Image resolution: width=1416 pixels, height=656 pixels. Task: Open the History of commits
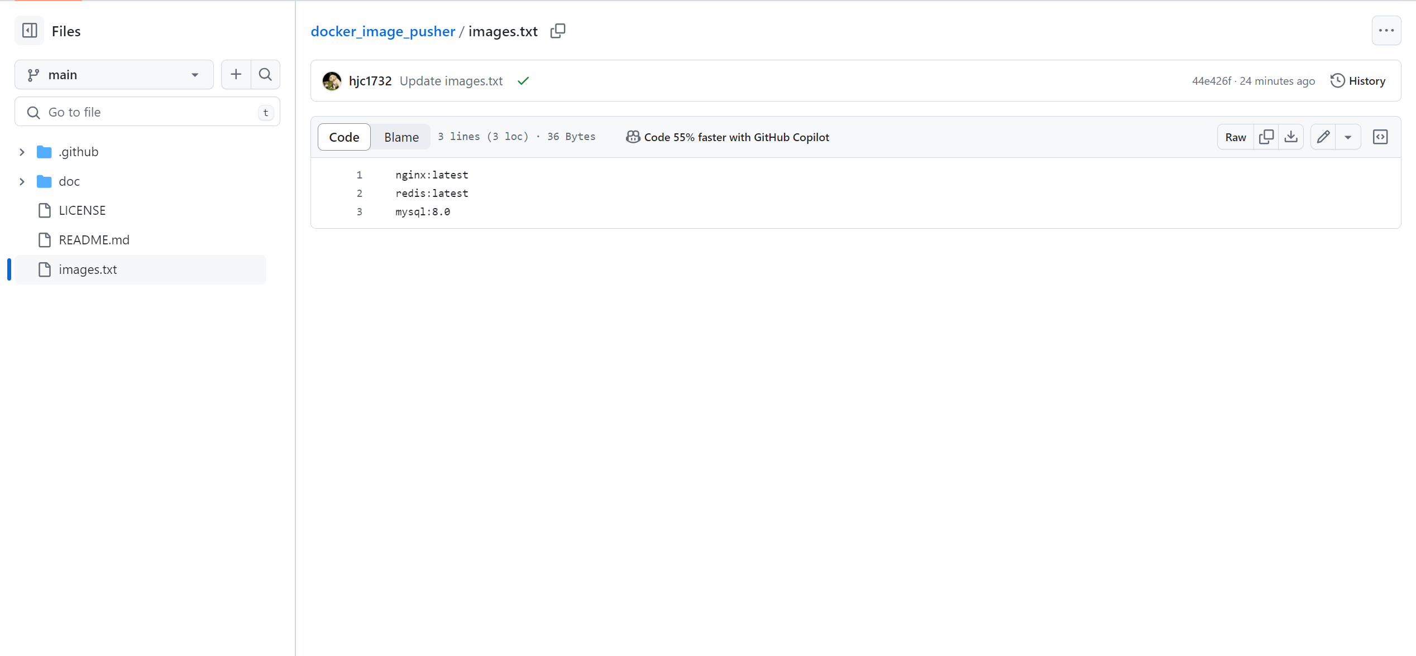tap(1358, 81)
